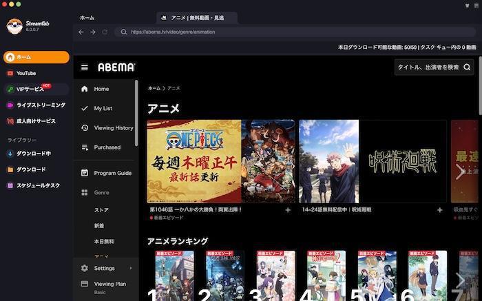Click the YouTube red icon in sidebar
Image resolution: width=482 pixels, height=301 pixels.
pos(10,73)
